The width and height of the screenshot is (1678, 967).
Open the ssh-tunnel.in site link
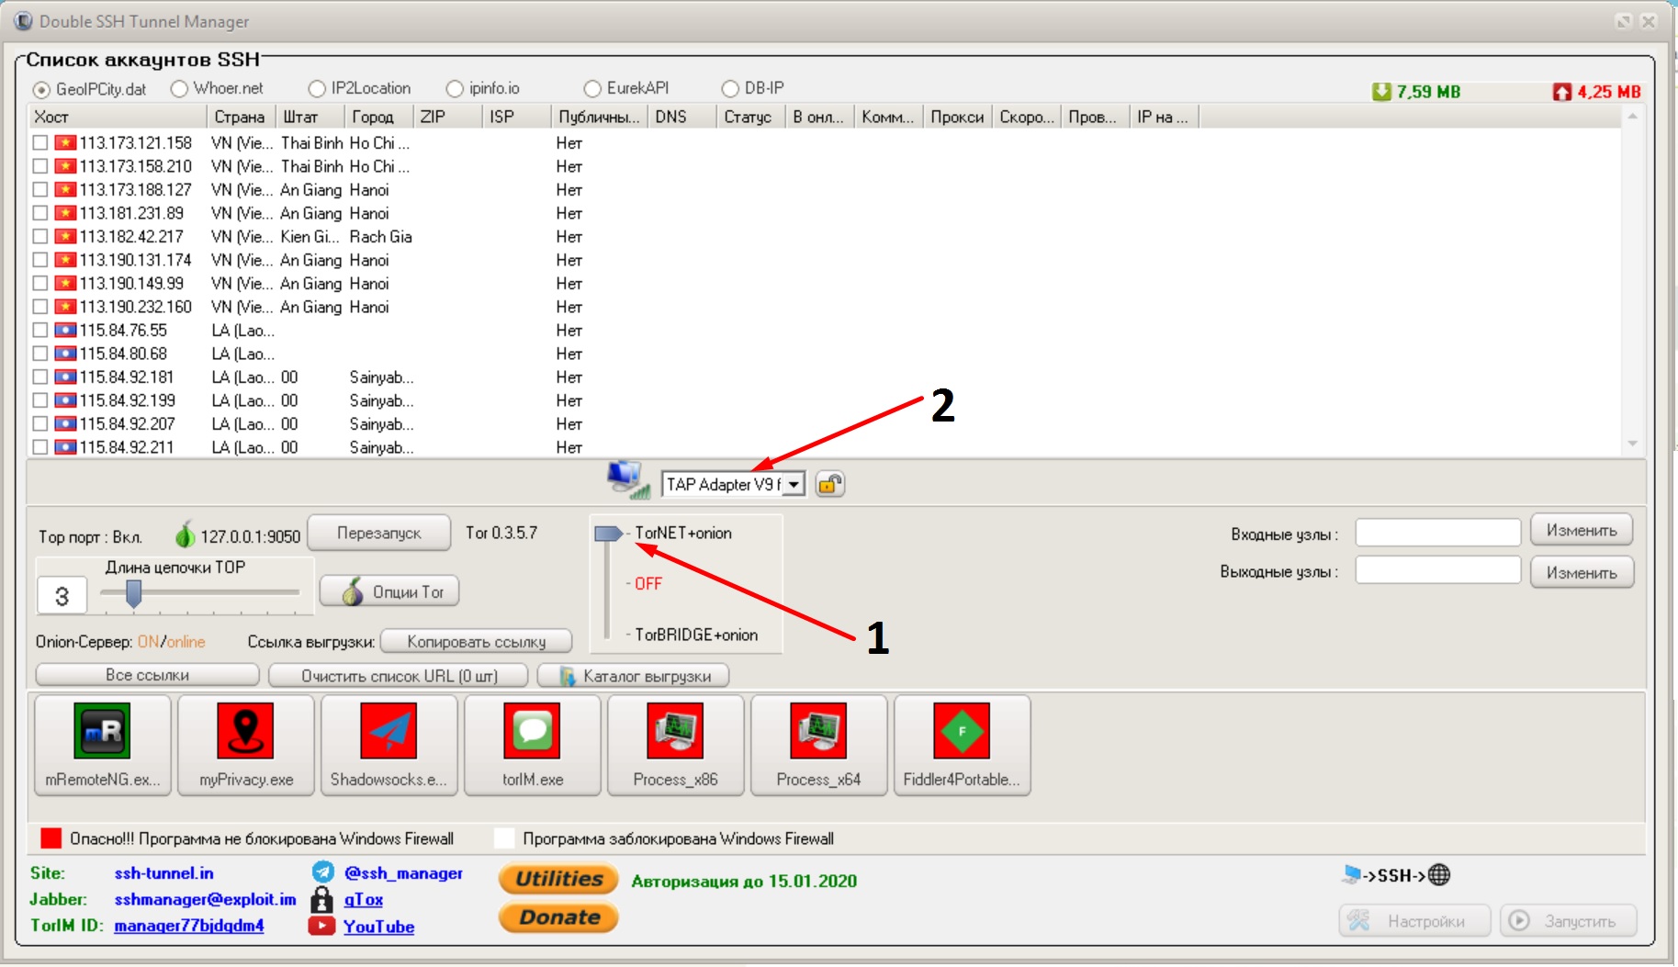(163, 873)
